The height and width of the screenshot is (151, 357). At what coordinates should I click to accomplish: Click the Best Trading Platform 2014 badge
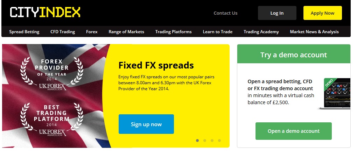[x=52, y=120]
